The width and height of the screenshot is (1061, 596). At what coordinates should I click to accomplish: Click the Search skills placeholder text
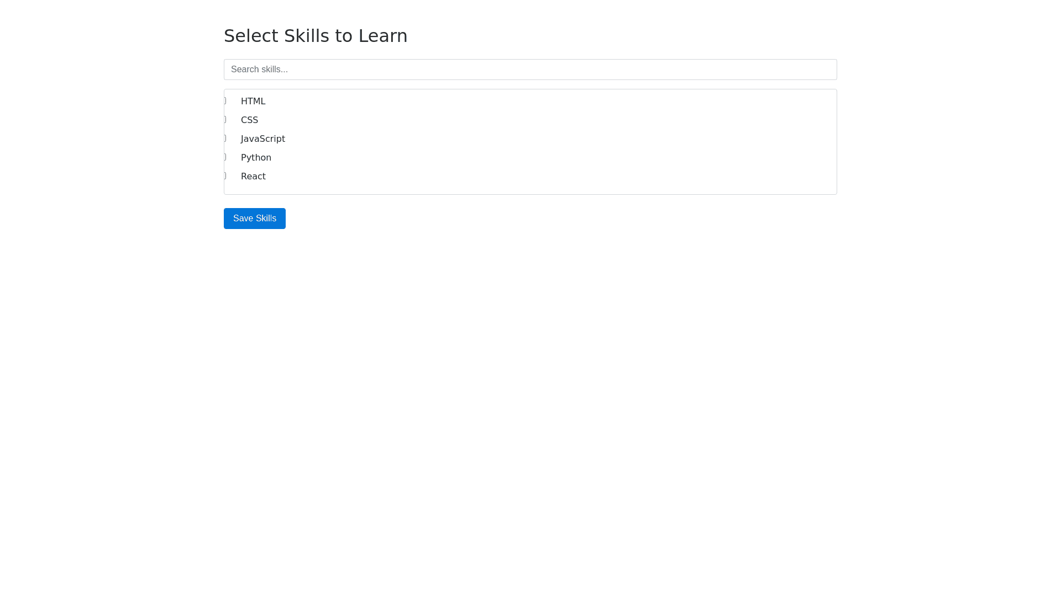(259, 70)
